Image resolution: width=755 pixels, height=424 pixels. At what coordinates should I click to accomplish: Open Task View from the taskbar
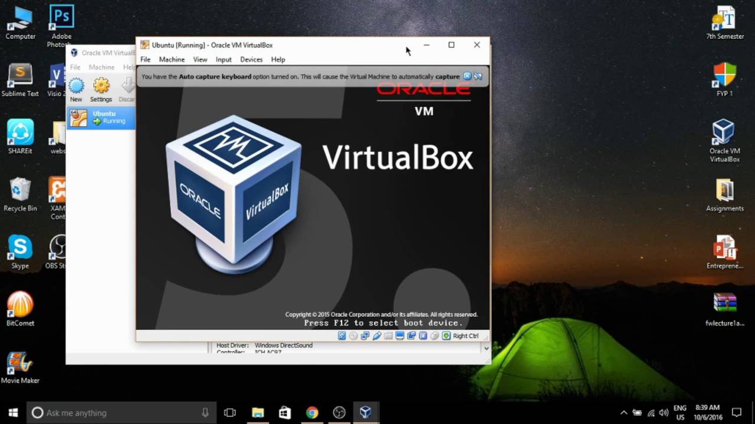coord(230,413)
